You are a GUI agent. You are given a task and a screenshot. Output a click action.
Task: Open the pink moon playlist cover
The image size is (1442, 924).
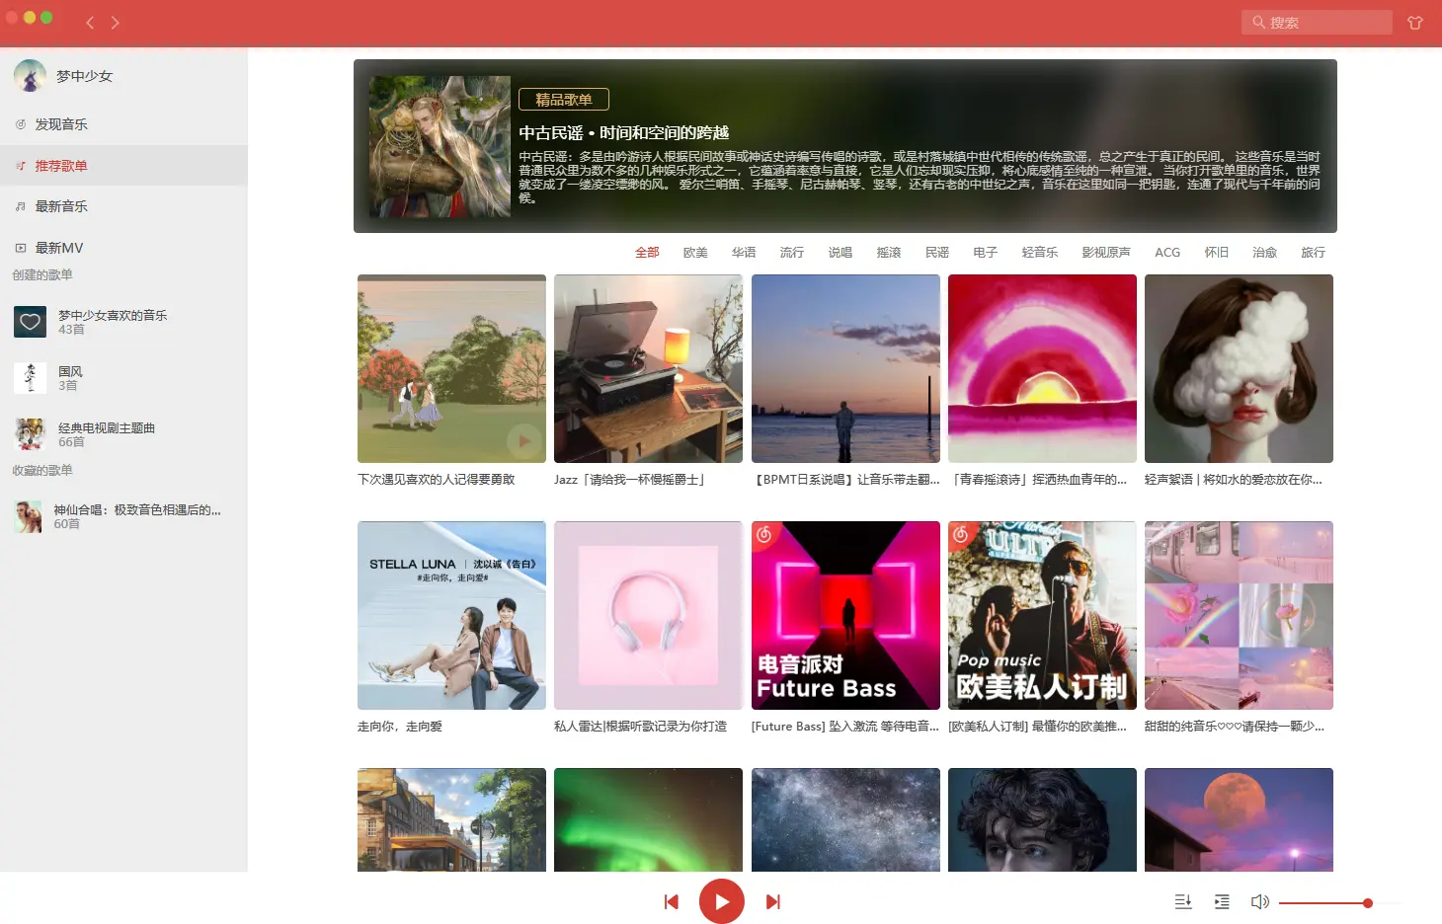click(x=1239, y=819)
